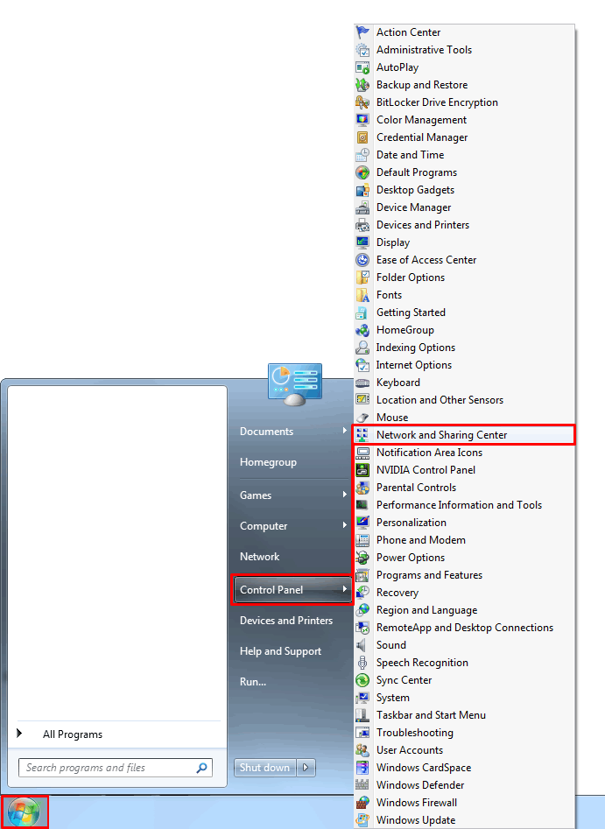
Task: Click the Shut down button
Action: pos(265,767)
